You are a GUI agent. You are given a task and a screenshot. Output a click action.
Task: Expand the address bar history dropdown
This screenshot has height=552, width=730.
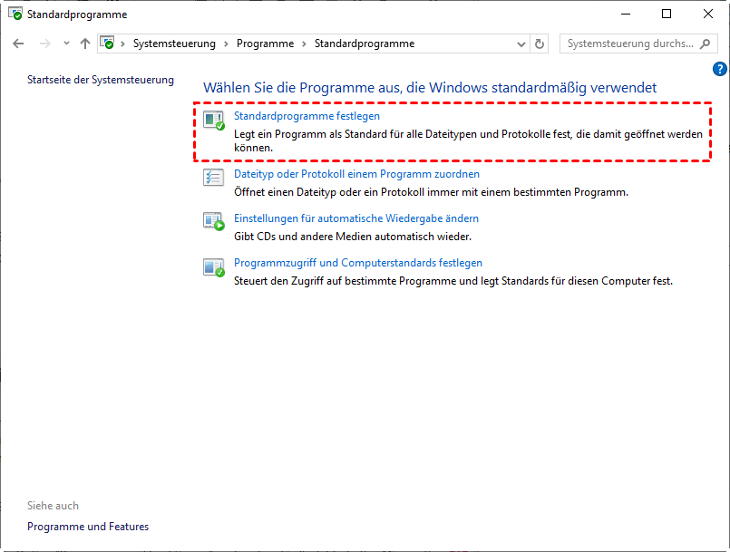point(521,44)
